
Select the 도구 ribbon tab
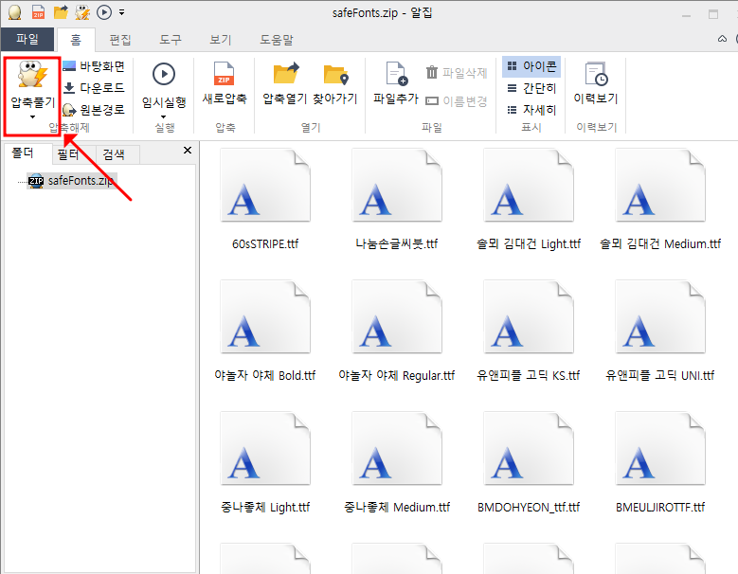click(170, 40)
